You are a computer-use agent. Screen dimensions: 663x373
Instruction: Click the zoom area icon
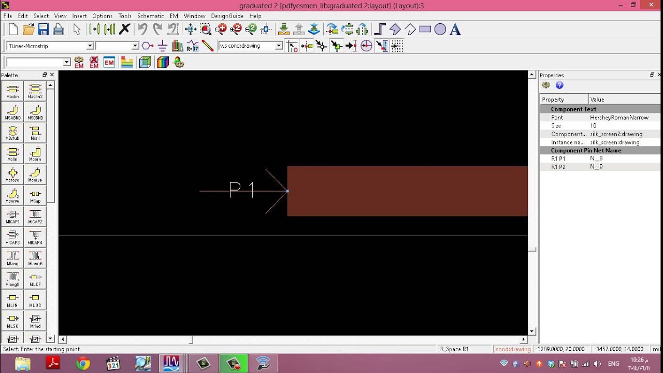tap(206, 30)
